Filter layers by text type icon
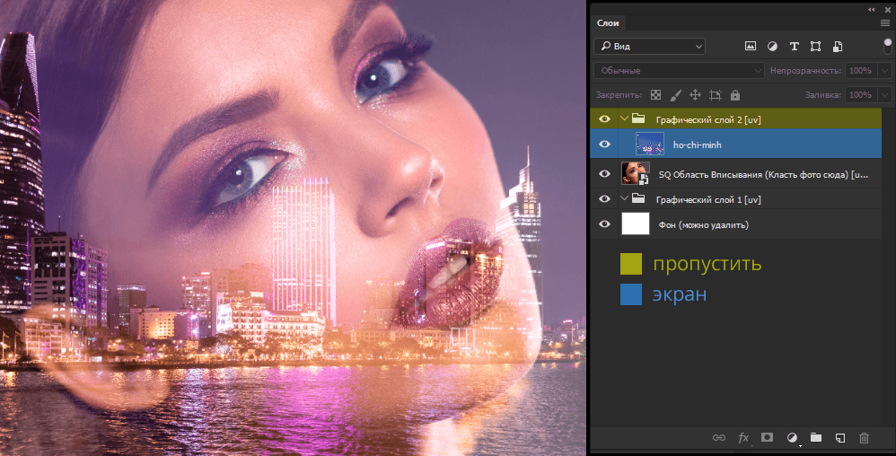The height and width of the screenshot is (456, 896). [794, 46]
